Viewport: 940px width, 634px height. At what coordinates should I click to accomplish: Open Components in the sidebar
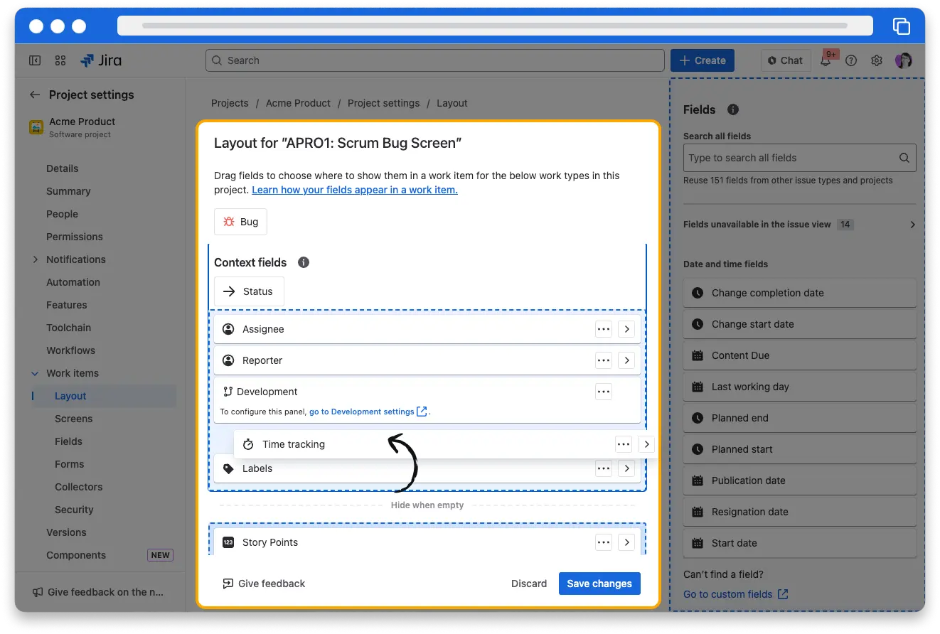pos(76,555)
